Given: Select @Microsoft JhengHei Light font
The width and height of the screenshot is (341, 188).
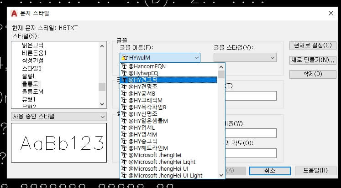Looking at the screenshot, I should 169,162.
